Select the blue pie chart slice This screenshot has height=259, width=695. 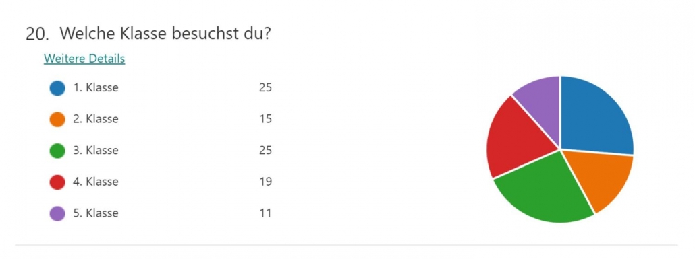(594, 117)
